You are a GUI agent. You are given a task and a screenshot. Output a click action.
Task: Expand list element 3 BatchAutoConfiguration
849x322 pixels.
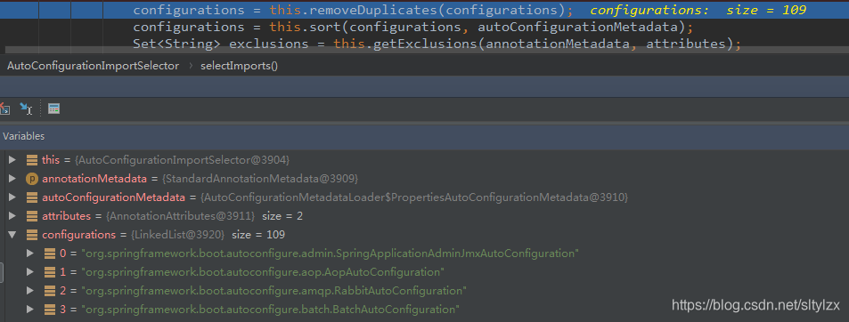[x=30, y=310]
